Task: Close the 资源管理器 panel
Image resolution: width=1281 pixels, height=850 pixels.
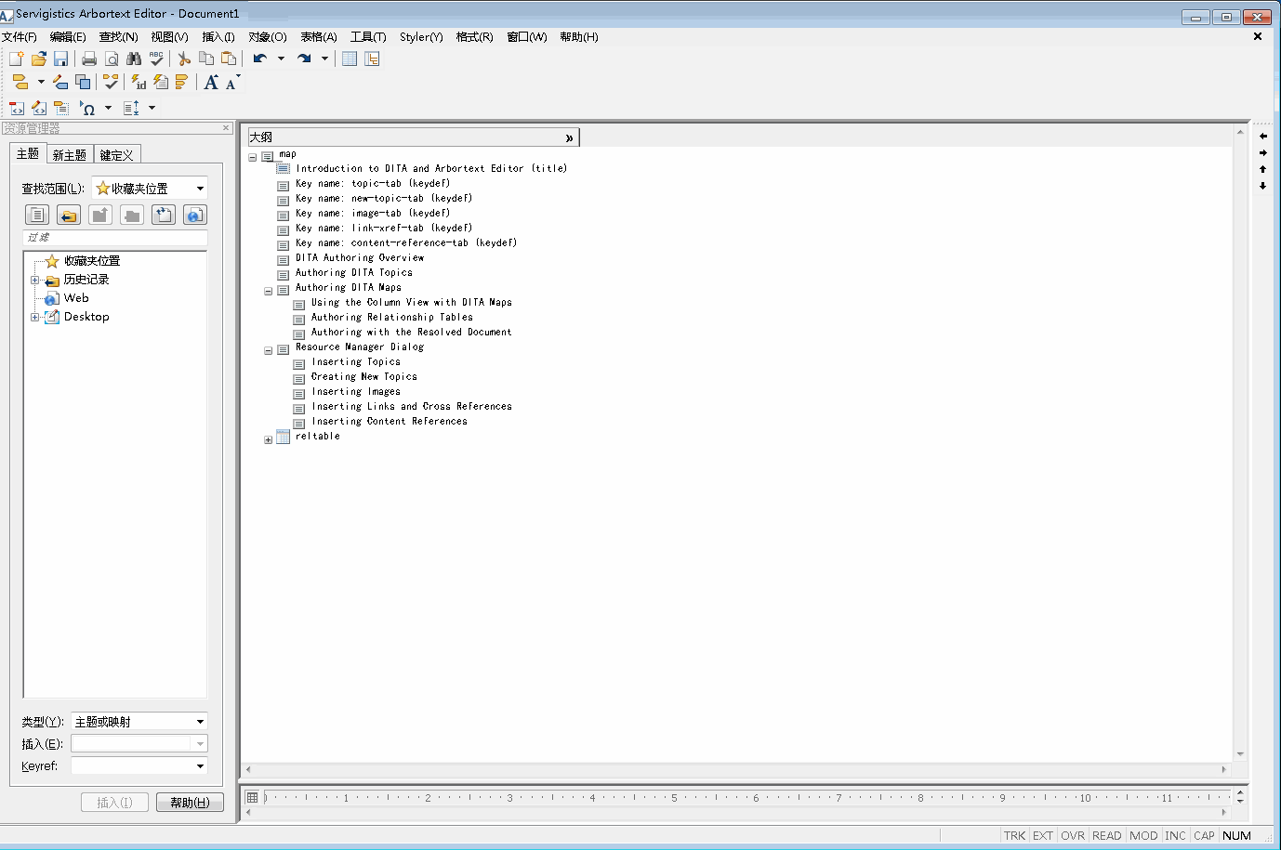Action: [226, 128]
